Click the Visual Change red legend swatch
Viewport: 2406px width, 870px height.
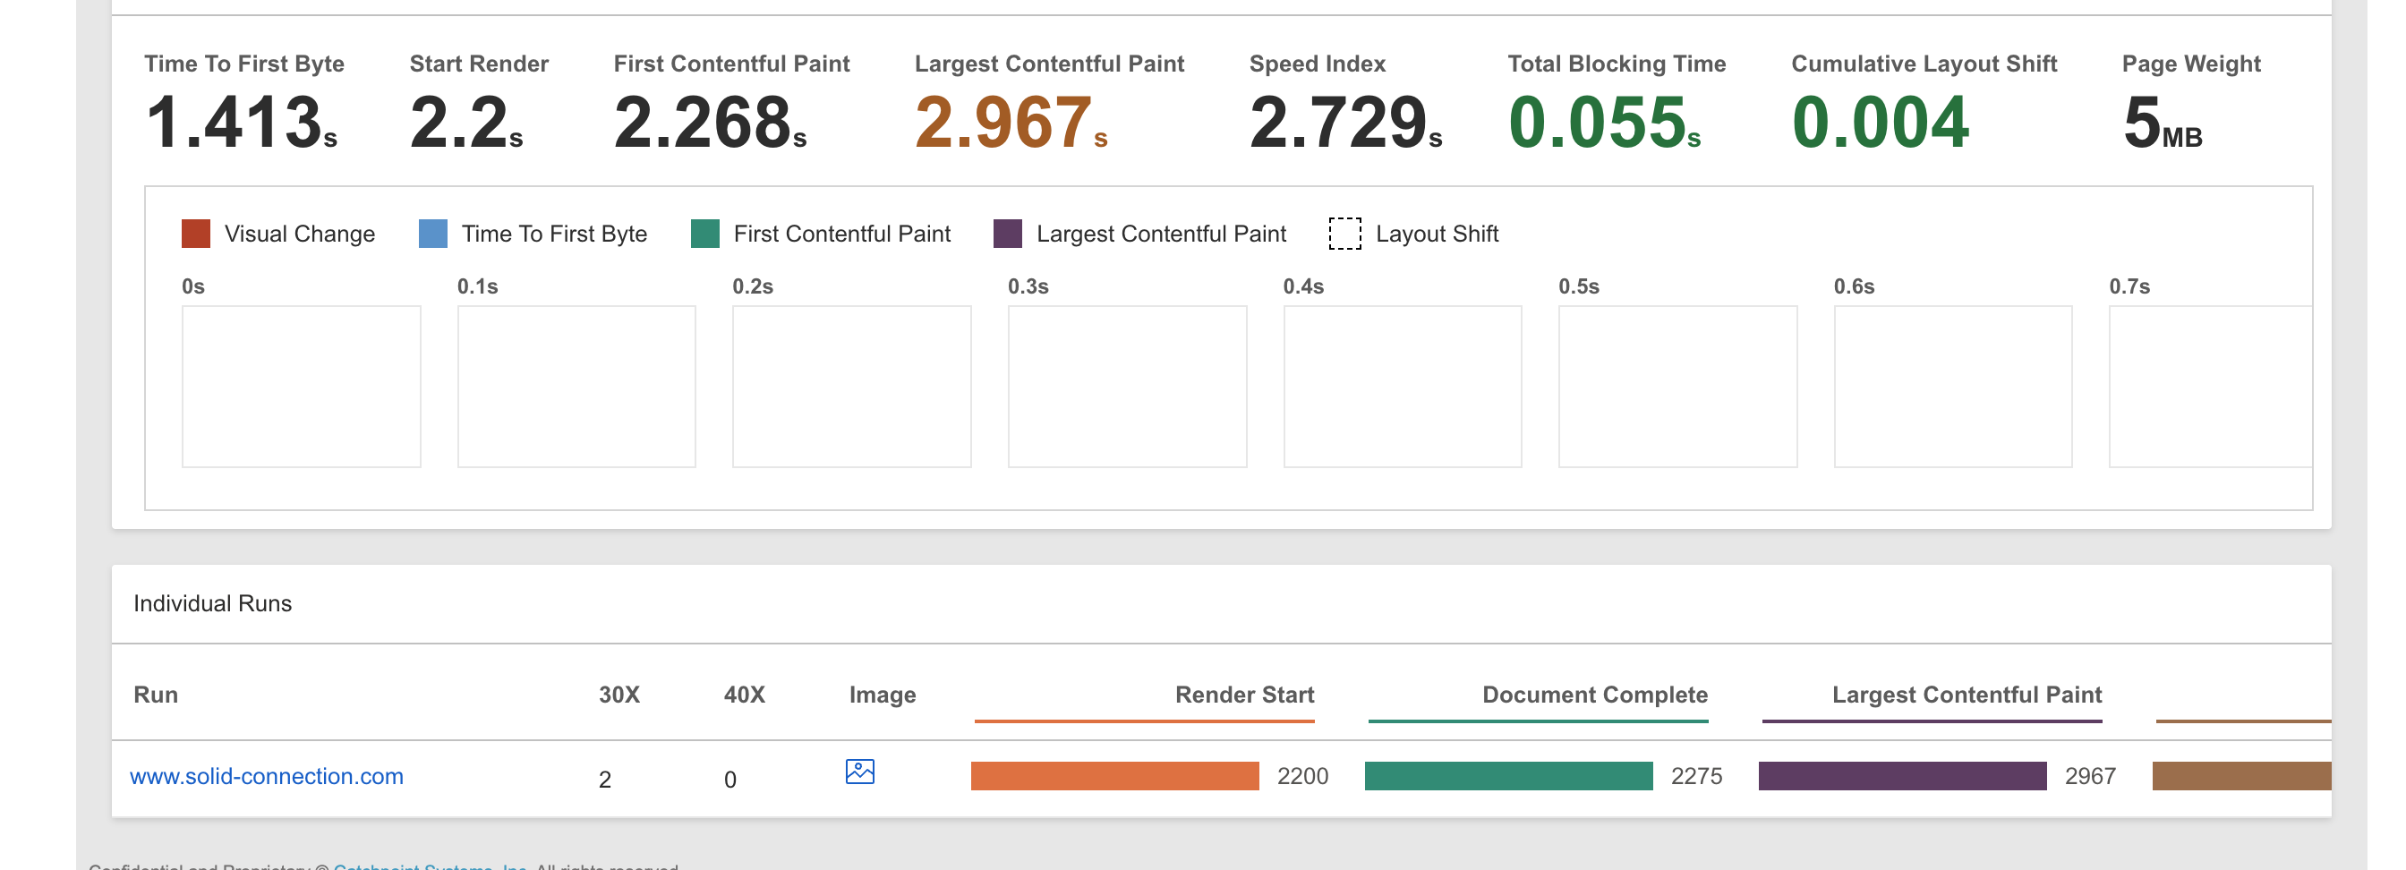click(x=195, y=234)
